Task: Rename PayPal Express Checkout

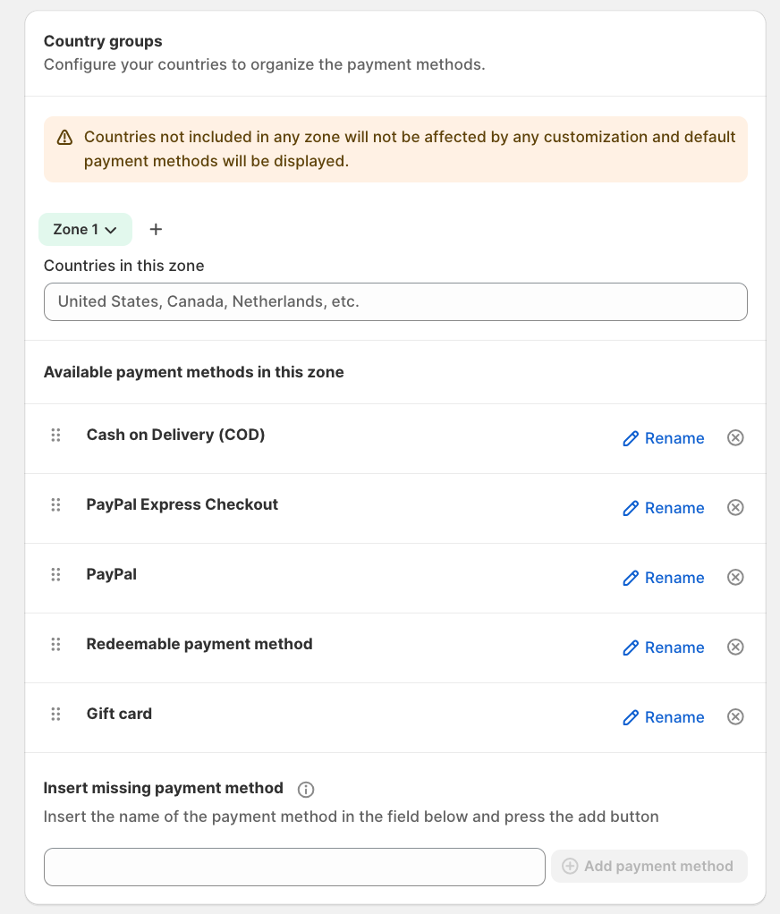Action: [664, 508]
